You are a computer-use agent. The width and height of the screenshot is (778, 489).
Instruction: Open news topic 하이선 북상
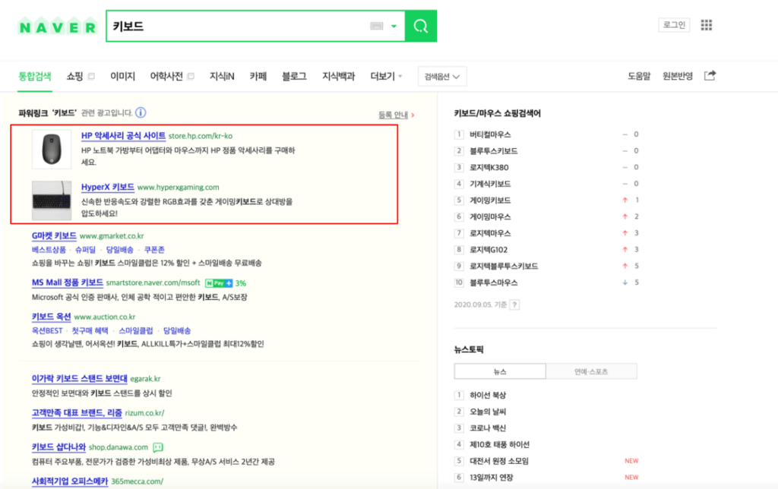[x=488, y=395]
